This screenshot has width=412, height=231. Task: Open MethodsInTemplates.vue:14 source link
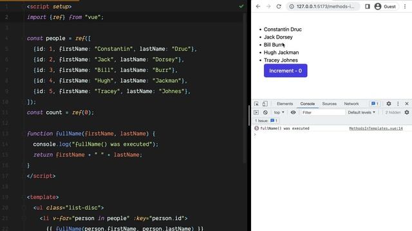click(376, 128)
